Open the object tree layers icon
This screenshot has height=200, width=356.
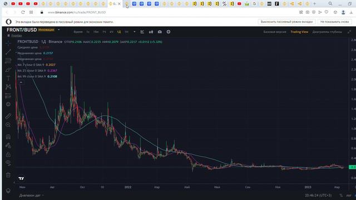pos(8,191)
